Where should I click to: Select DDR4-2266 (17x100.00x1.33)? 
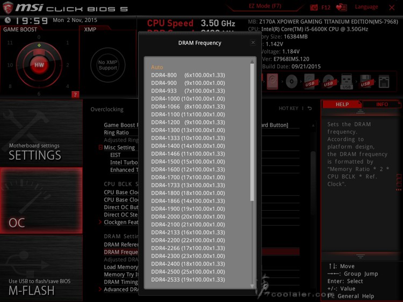coord(188,248)
